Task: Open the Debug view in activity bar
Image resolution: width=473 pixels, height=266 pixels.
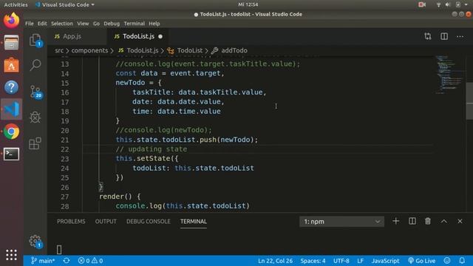Action: (35, 117)
